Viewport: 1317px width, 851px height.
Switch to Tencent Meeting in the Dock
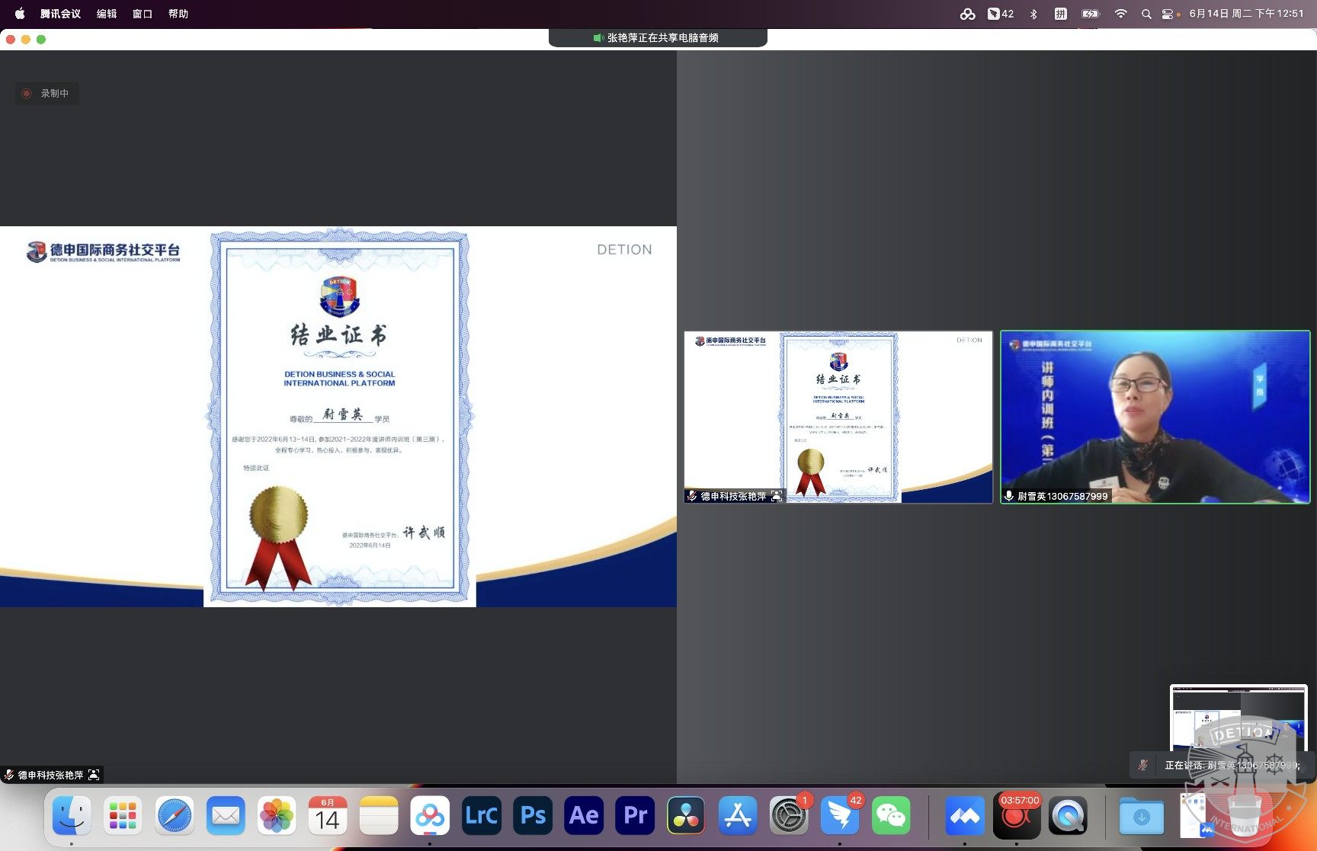click(x=965, y=816)
